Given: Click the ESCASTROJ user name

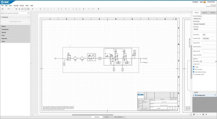Looking at the screenshot, I should 211,2.
